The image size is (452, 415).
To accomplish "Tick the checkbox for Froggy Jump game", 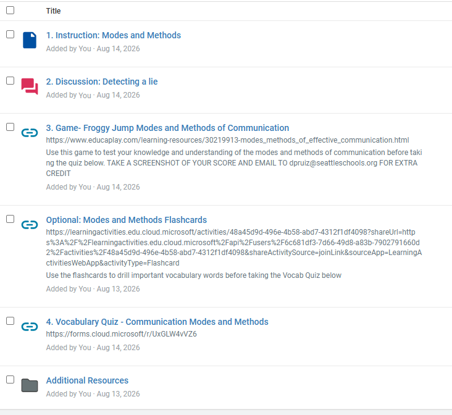I will point(10,127).
